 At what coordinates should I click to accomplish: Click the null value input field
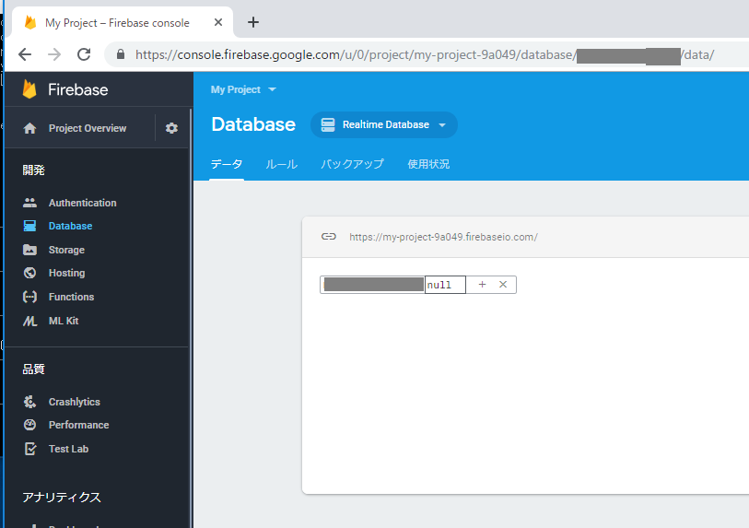click(x=445, y=285)
